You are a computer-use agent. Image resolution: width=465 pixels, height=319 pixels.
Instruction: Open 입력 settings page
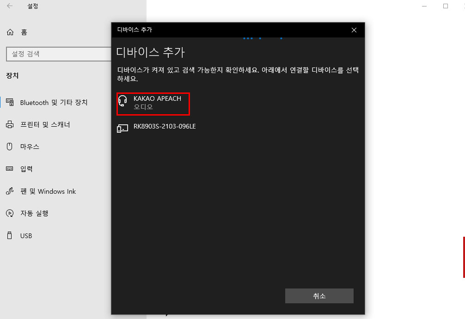[x=26, y=169]
